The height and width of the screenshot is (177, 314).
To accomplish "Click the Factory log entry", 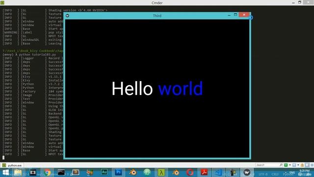I will [x=33, y=91].
